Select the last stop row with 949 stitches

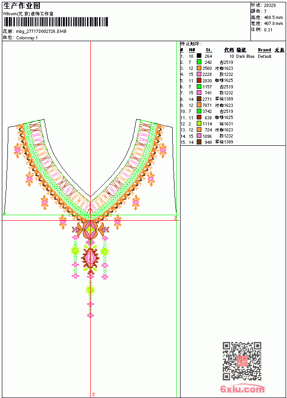(207, 142)
